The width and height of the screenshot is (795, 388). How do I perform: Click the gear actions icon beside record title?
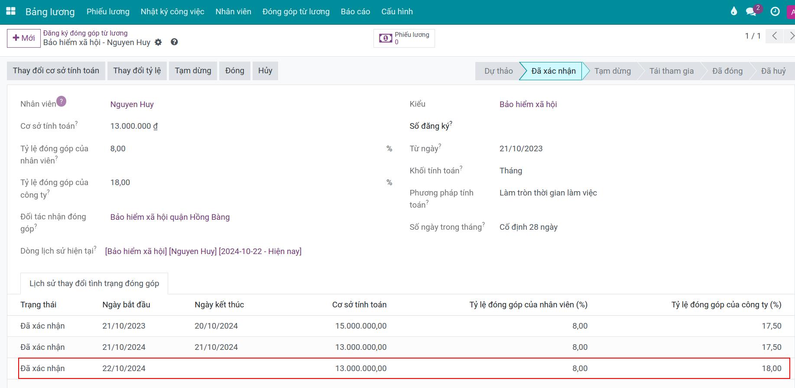159,42
